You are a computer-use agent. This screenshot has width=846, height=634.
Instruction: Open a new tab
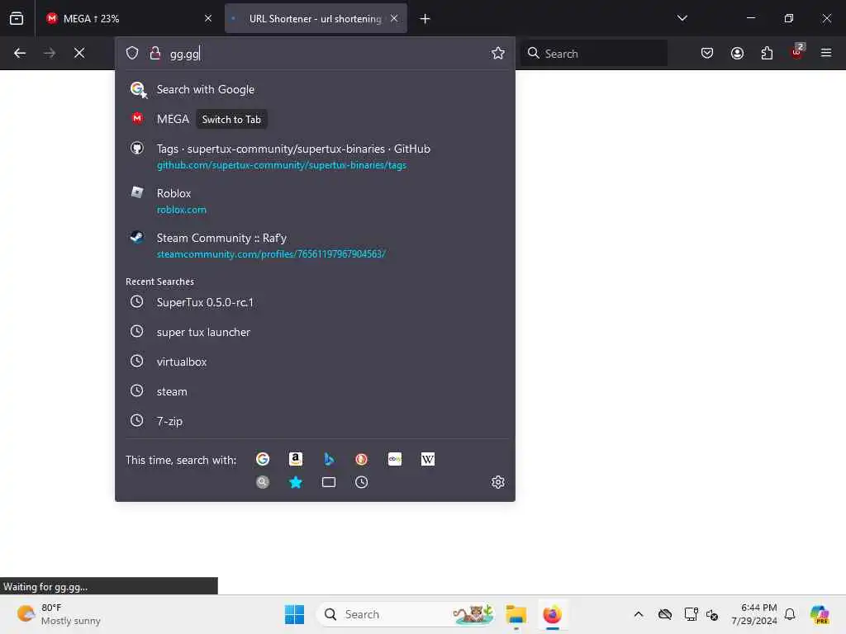(x=425, y=19)
